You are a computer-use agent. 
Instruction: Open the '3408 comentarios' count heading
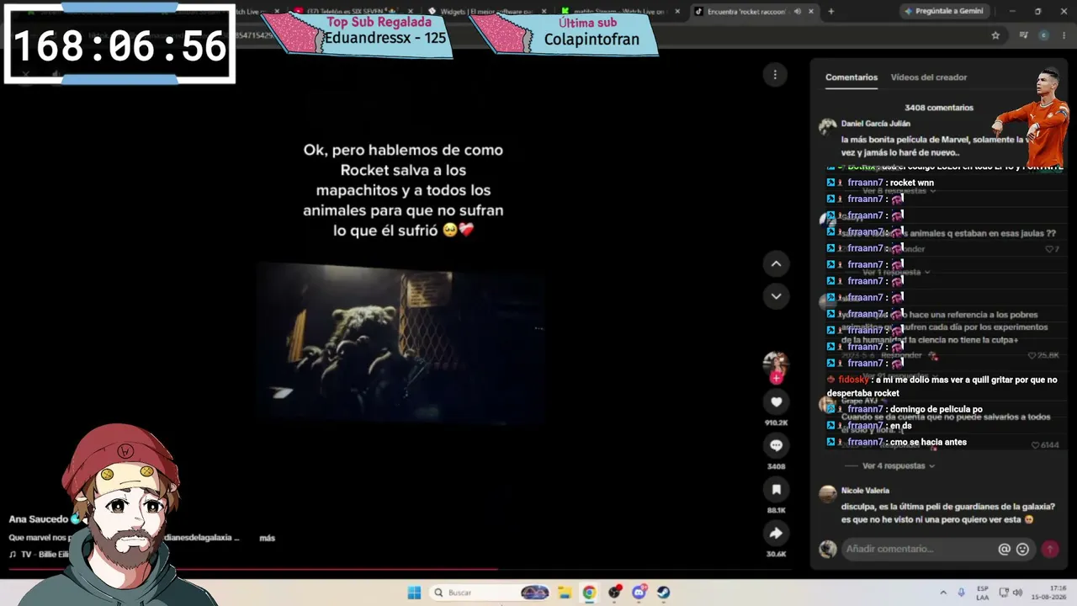(939, 108)
